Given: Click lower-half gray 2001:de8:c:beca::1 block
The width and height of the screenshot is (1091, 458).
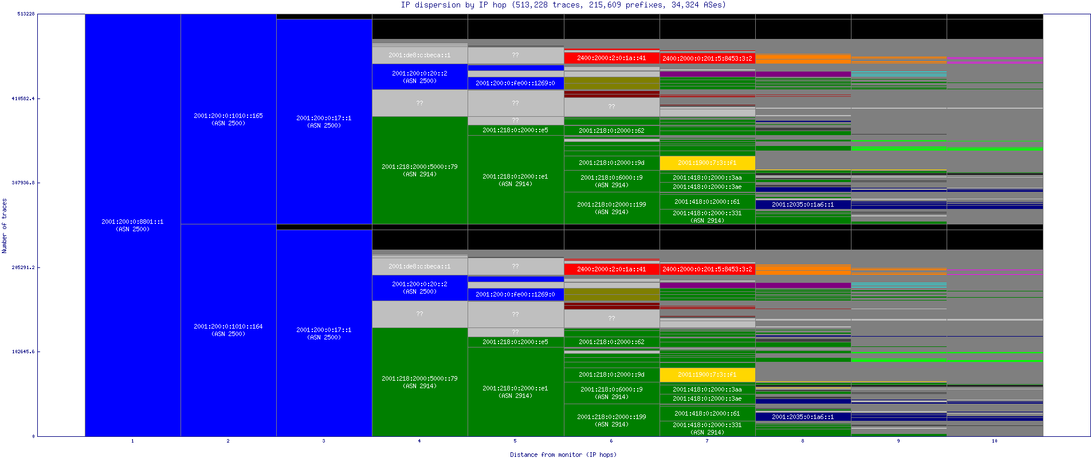Looking at the screenshot, I should pos(420,266).
